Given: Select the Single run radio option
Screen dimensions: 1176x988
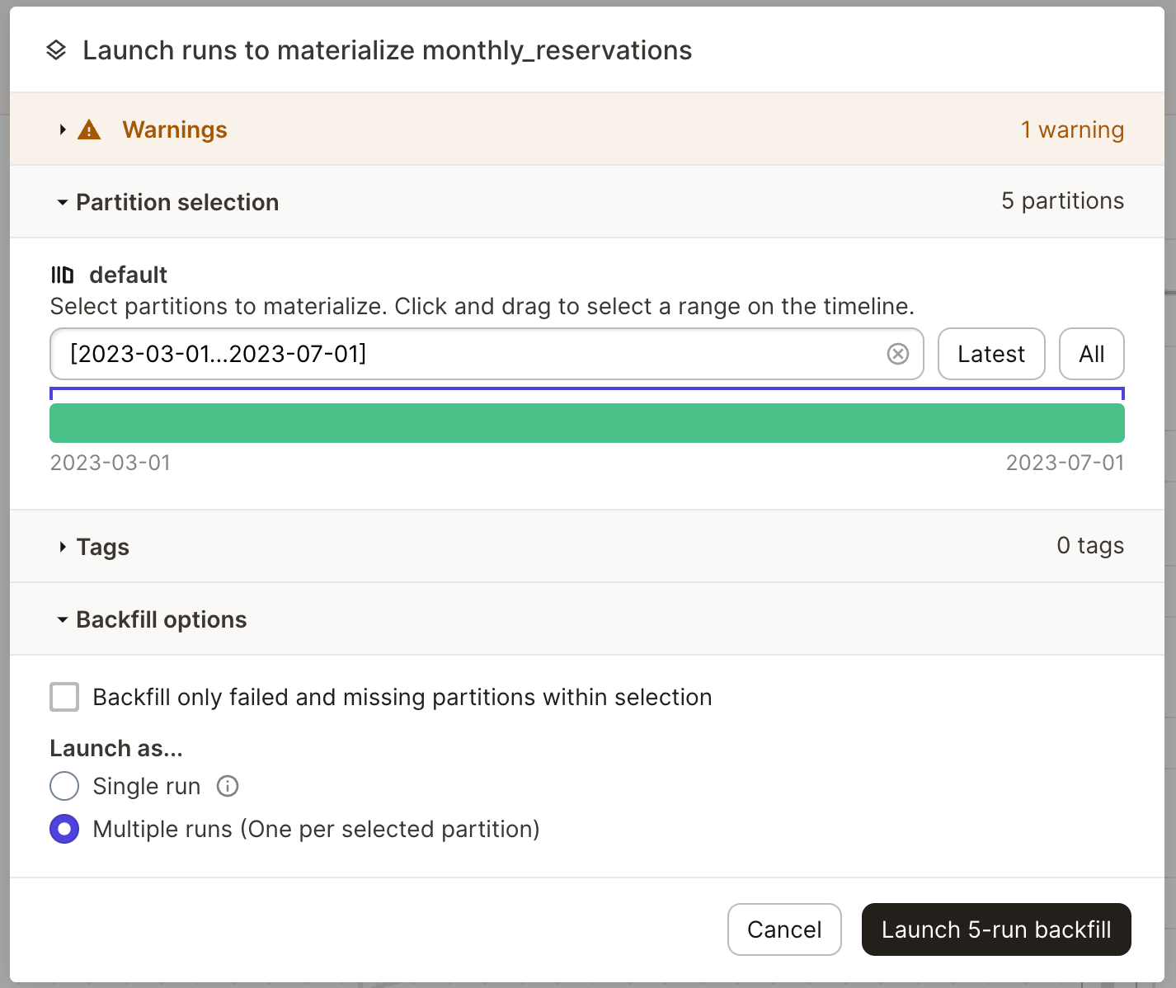Looking at the screenshot, I should [64, 786].
